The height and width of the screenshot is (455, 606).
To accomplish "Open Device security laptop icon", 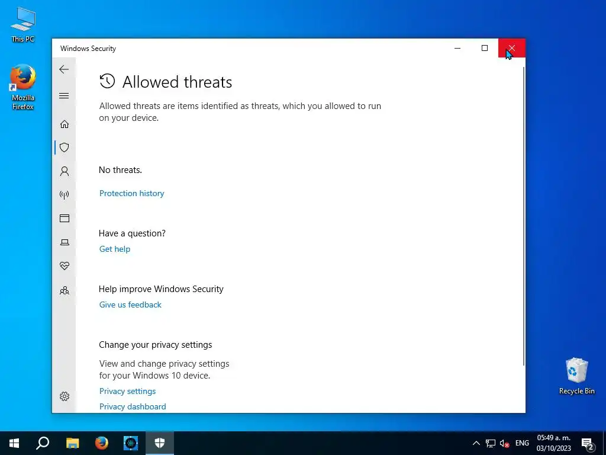I will pyautogui.click(x=65, y=242).
